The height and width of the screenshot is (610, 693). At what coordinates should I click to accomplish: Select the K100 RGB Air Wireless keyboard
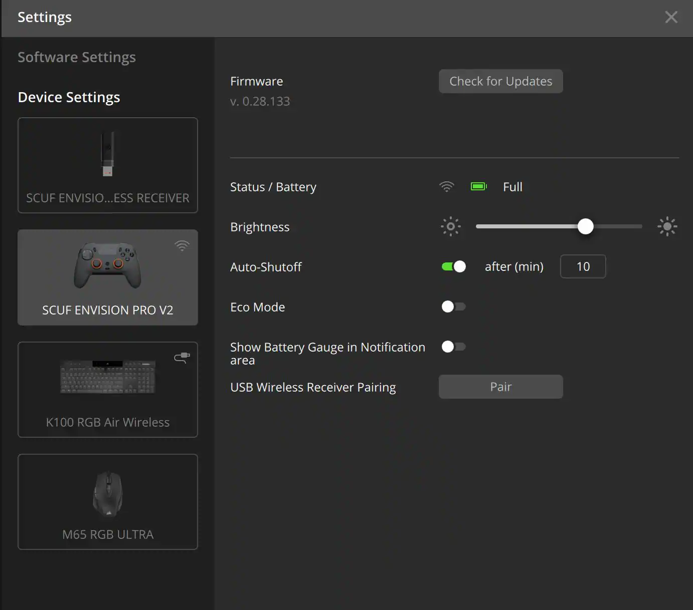click(107, 390)
